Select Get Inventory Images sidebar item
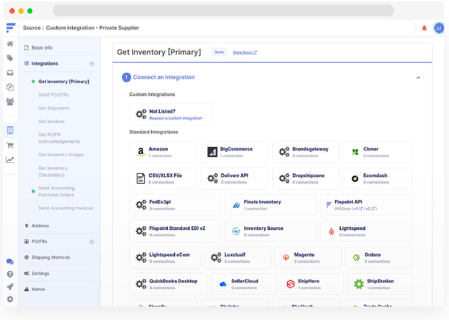The height and width of the screenshot is (320, 449). [x=61, y=155]
